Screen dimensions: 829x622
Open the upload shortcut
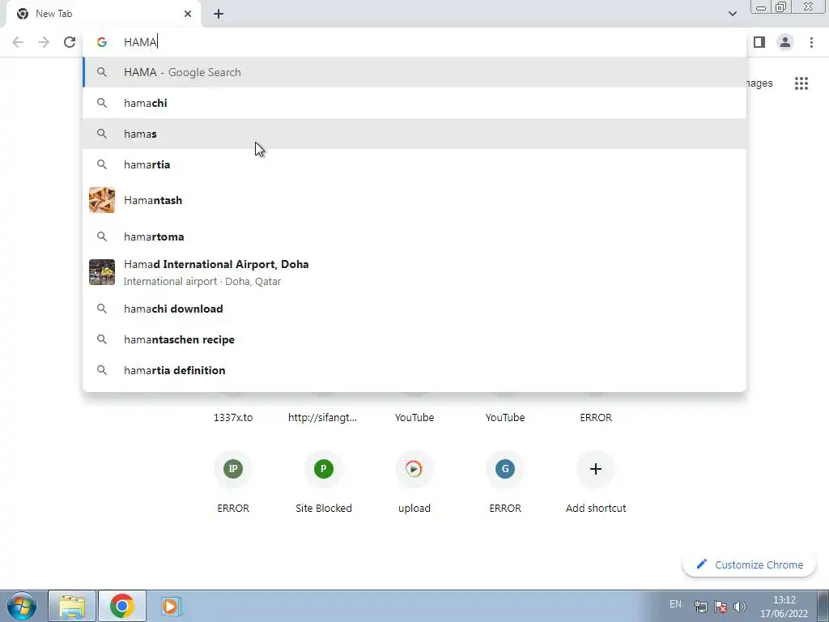(x=414, y=483)
